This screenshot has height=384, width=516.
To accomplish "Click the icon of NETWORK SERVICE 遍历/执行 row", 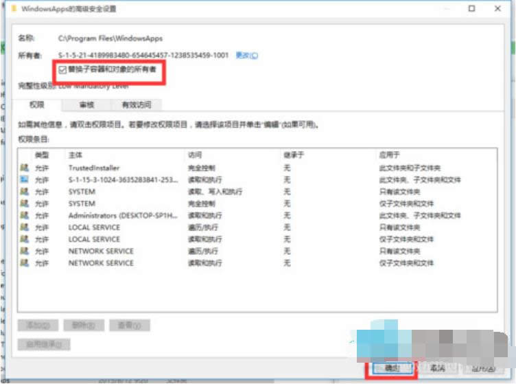I will (x=24, y=251).
